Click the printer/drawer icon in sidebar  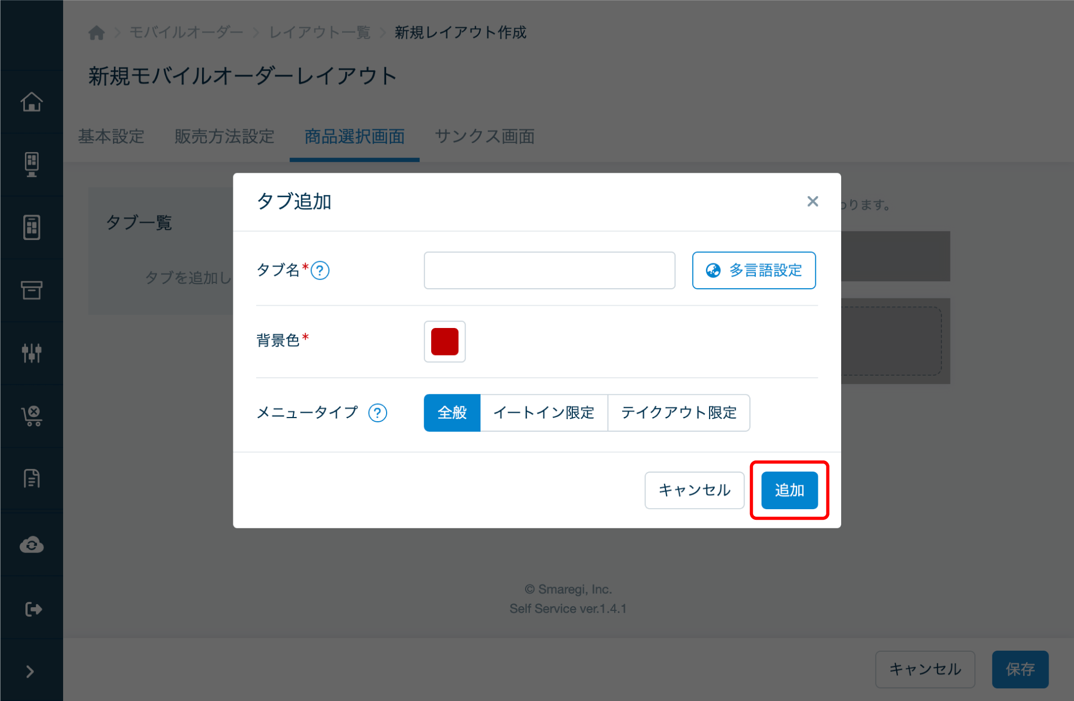32,290
